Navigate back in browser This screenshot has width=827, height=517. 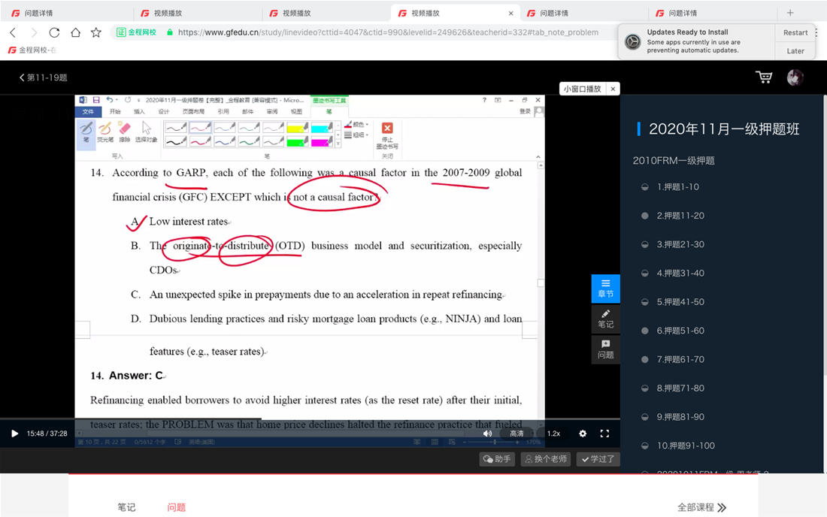pyautogui.click(x=14, y=32)
